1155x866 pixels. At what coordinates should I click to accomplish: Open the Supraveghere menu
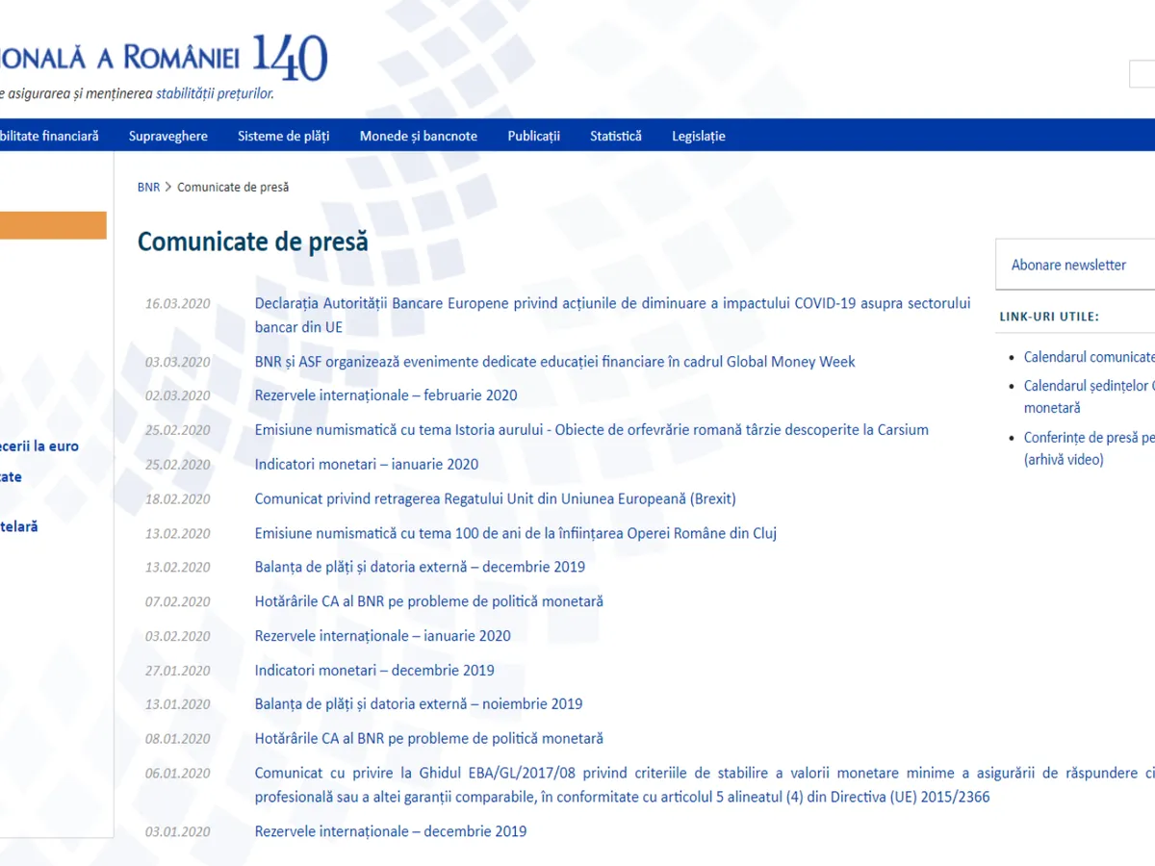pyautogui.click(x=168, y=136)
